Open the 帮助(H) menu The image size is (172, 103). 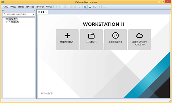(49, 7)
